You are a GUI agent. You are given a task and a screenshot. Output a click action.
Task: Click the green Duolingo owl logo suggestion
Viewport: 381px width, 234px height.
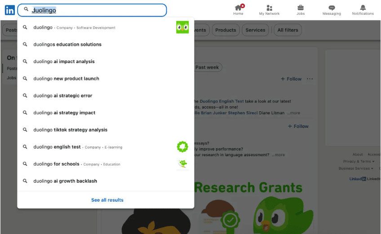pos(182,28)
